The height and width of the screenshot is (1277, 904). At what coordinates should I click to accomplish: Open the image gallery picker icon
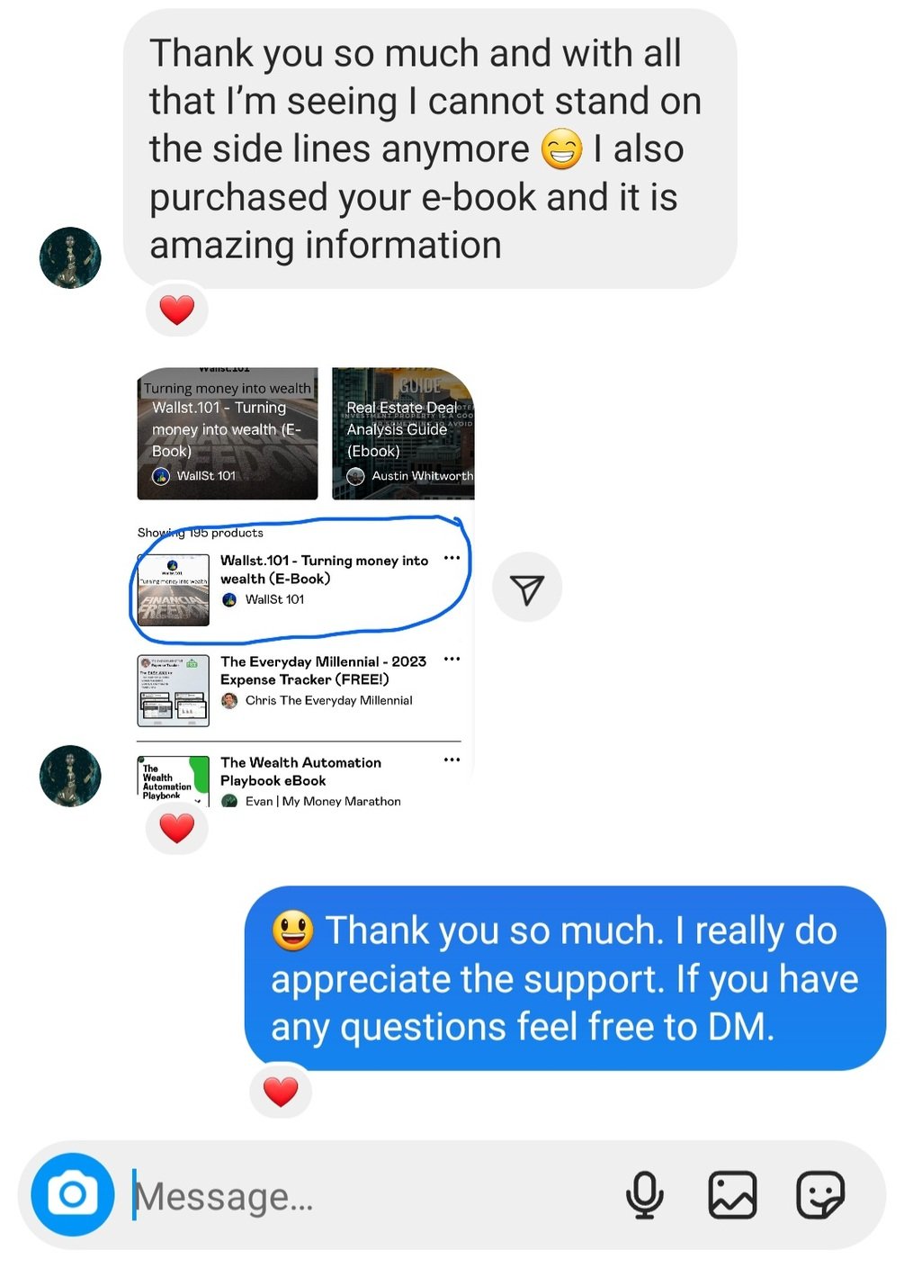click(x=732, y=1194)
